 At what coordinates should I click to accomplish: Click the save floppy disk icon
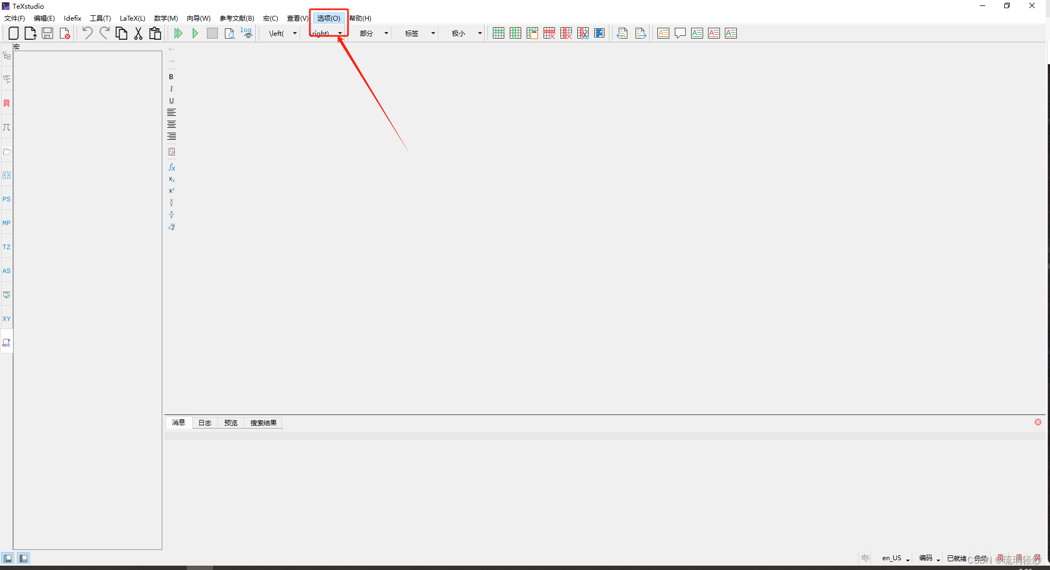pyautogui.click(x=47, y=33)
